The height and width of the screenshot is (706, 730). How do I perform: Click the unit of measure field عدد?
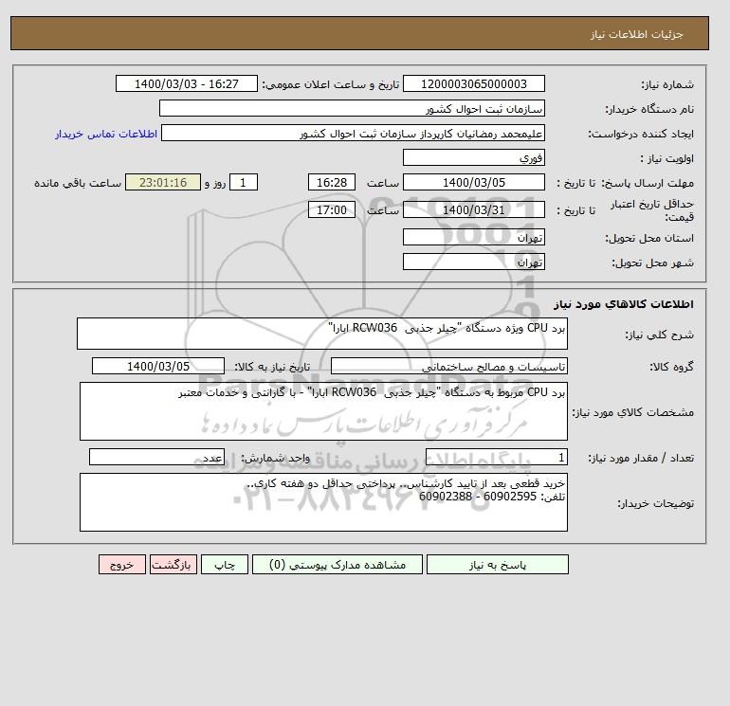click(156, 457)
